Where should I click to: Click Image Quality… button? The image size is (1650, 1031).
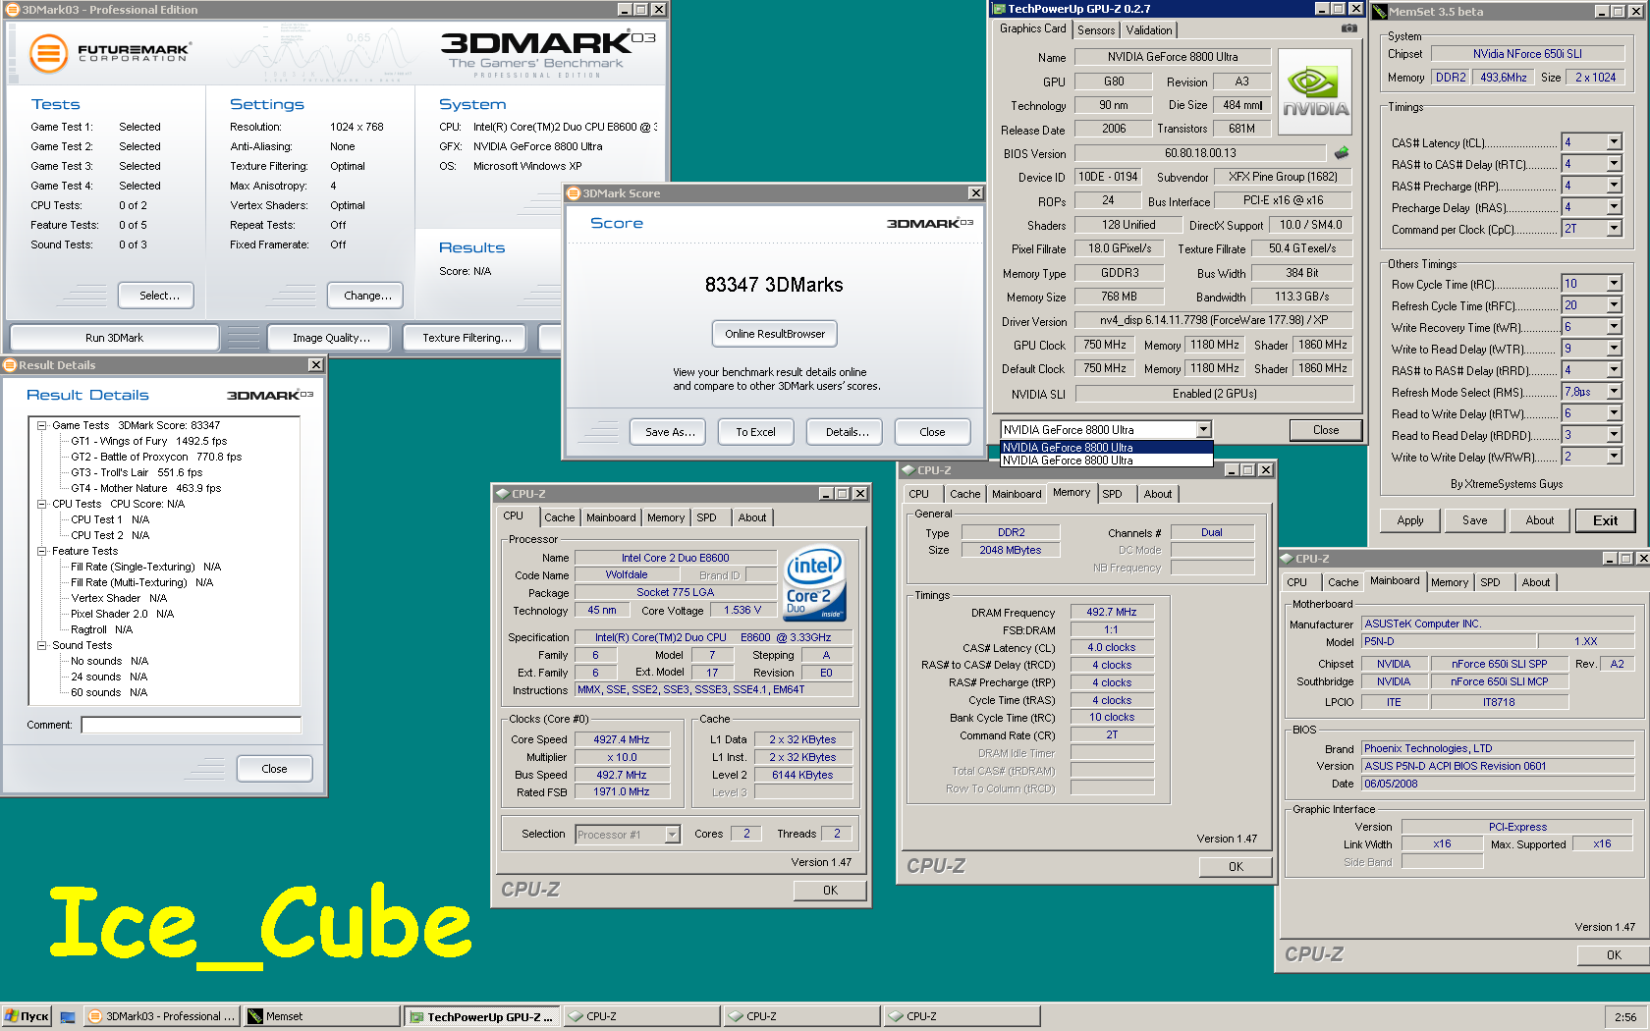pyautogui.click(x=331, y=338)
